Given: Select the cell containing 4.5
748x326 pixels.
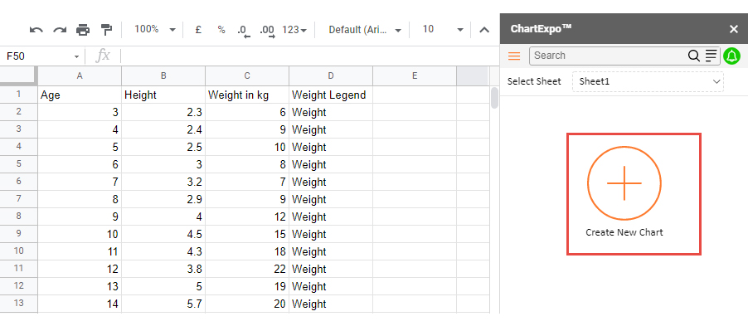Looking at the screenshot, I should (163, 235).
